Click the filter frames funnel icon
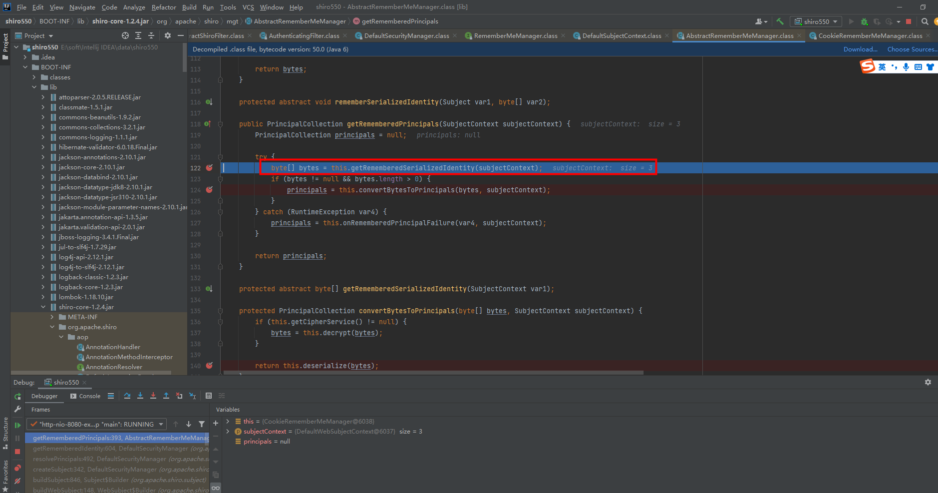Viewport: 938px width, 493px height. (202, 424)
